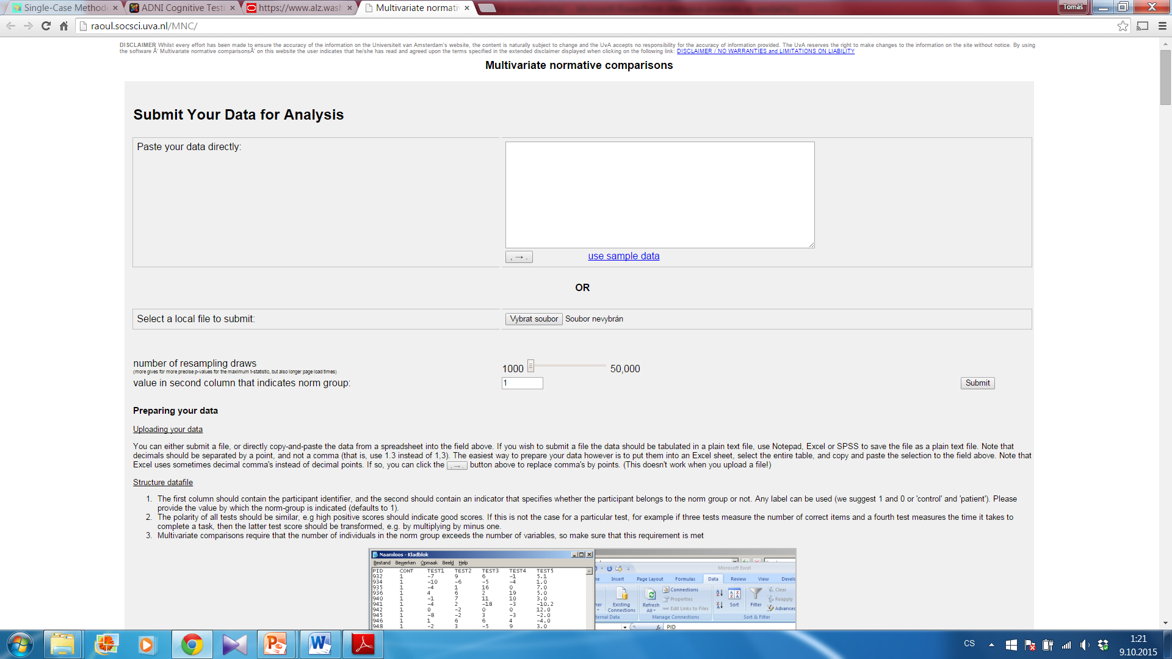Click the Windows flag tray icon

(x=1011, y=644)
